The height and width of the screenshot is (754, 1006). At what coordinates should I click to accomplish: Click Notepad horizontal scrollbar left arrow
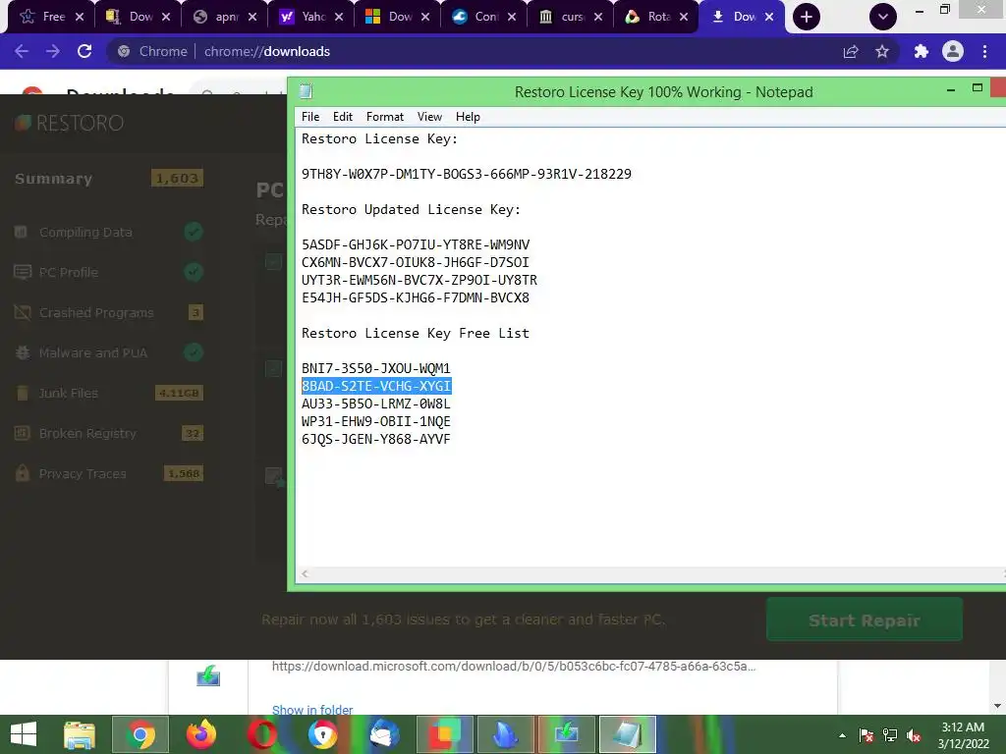point(306,573)
